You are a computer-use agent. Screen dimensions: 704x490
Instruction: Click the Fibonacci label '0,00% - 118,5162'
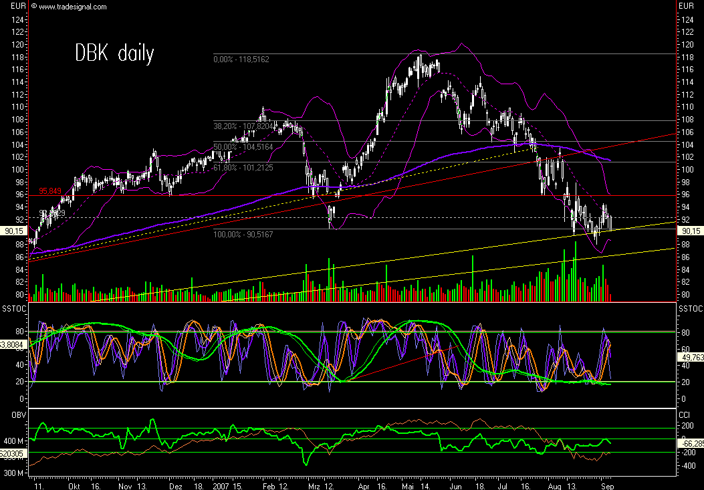241,59
